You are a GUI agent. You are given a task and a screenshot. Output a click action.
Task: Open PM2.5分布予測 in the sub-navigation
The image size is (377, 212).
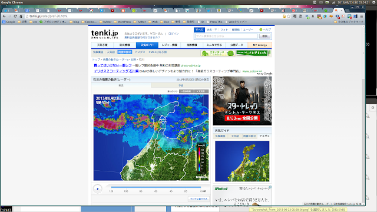click(157, 52)
